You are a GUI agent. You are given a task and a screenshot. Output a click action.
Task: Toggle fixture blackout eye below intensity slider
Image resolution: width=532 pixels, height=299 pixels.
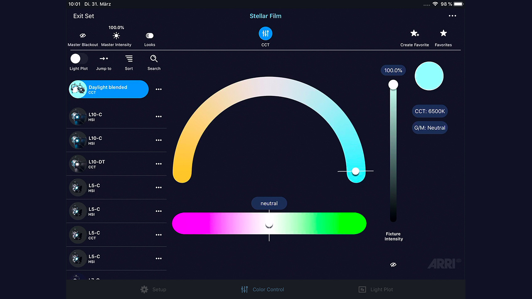coord(393,265)
